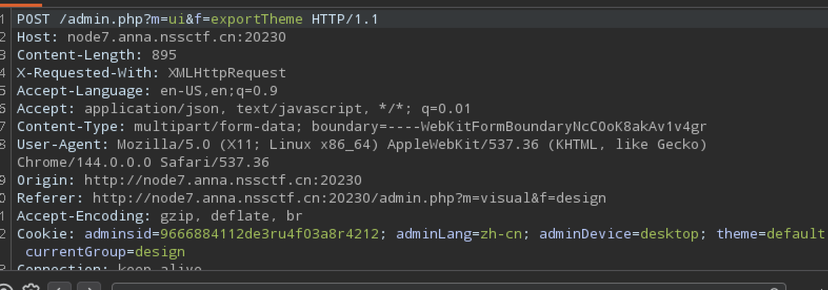Image resolution: width=828 pixels, height=290 pixels.
Task: Click the HTTP/1.1 protocol text
Action: coord(345,19)
